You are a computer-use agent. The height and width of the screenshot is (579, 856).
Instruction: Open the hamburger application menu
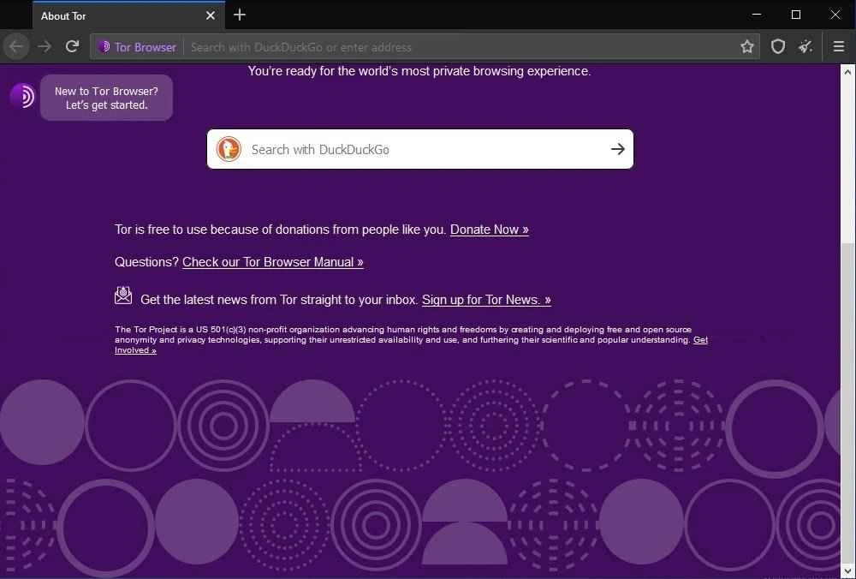839,47
